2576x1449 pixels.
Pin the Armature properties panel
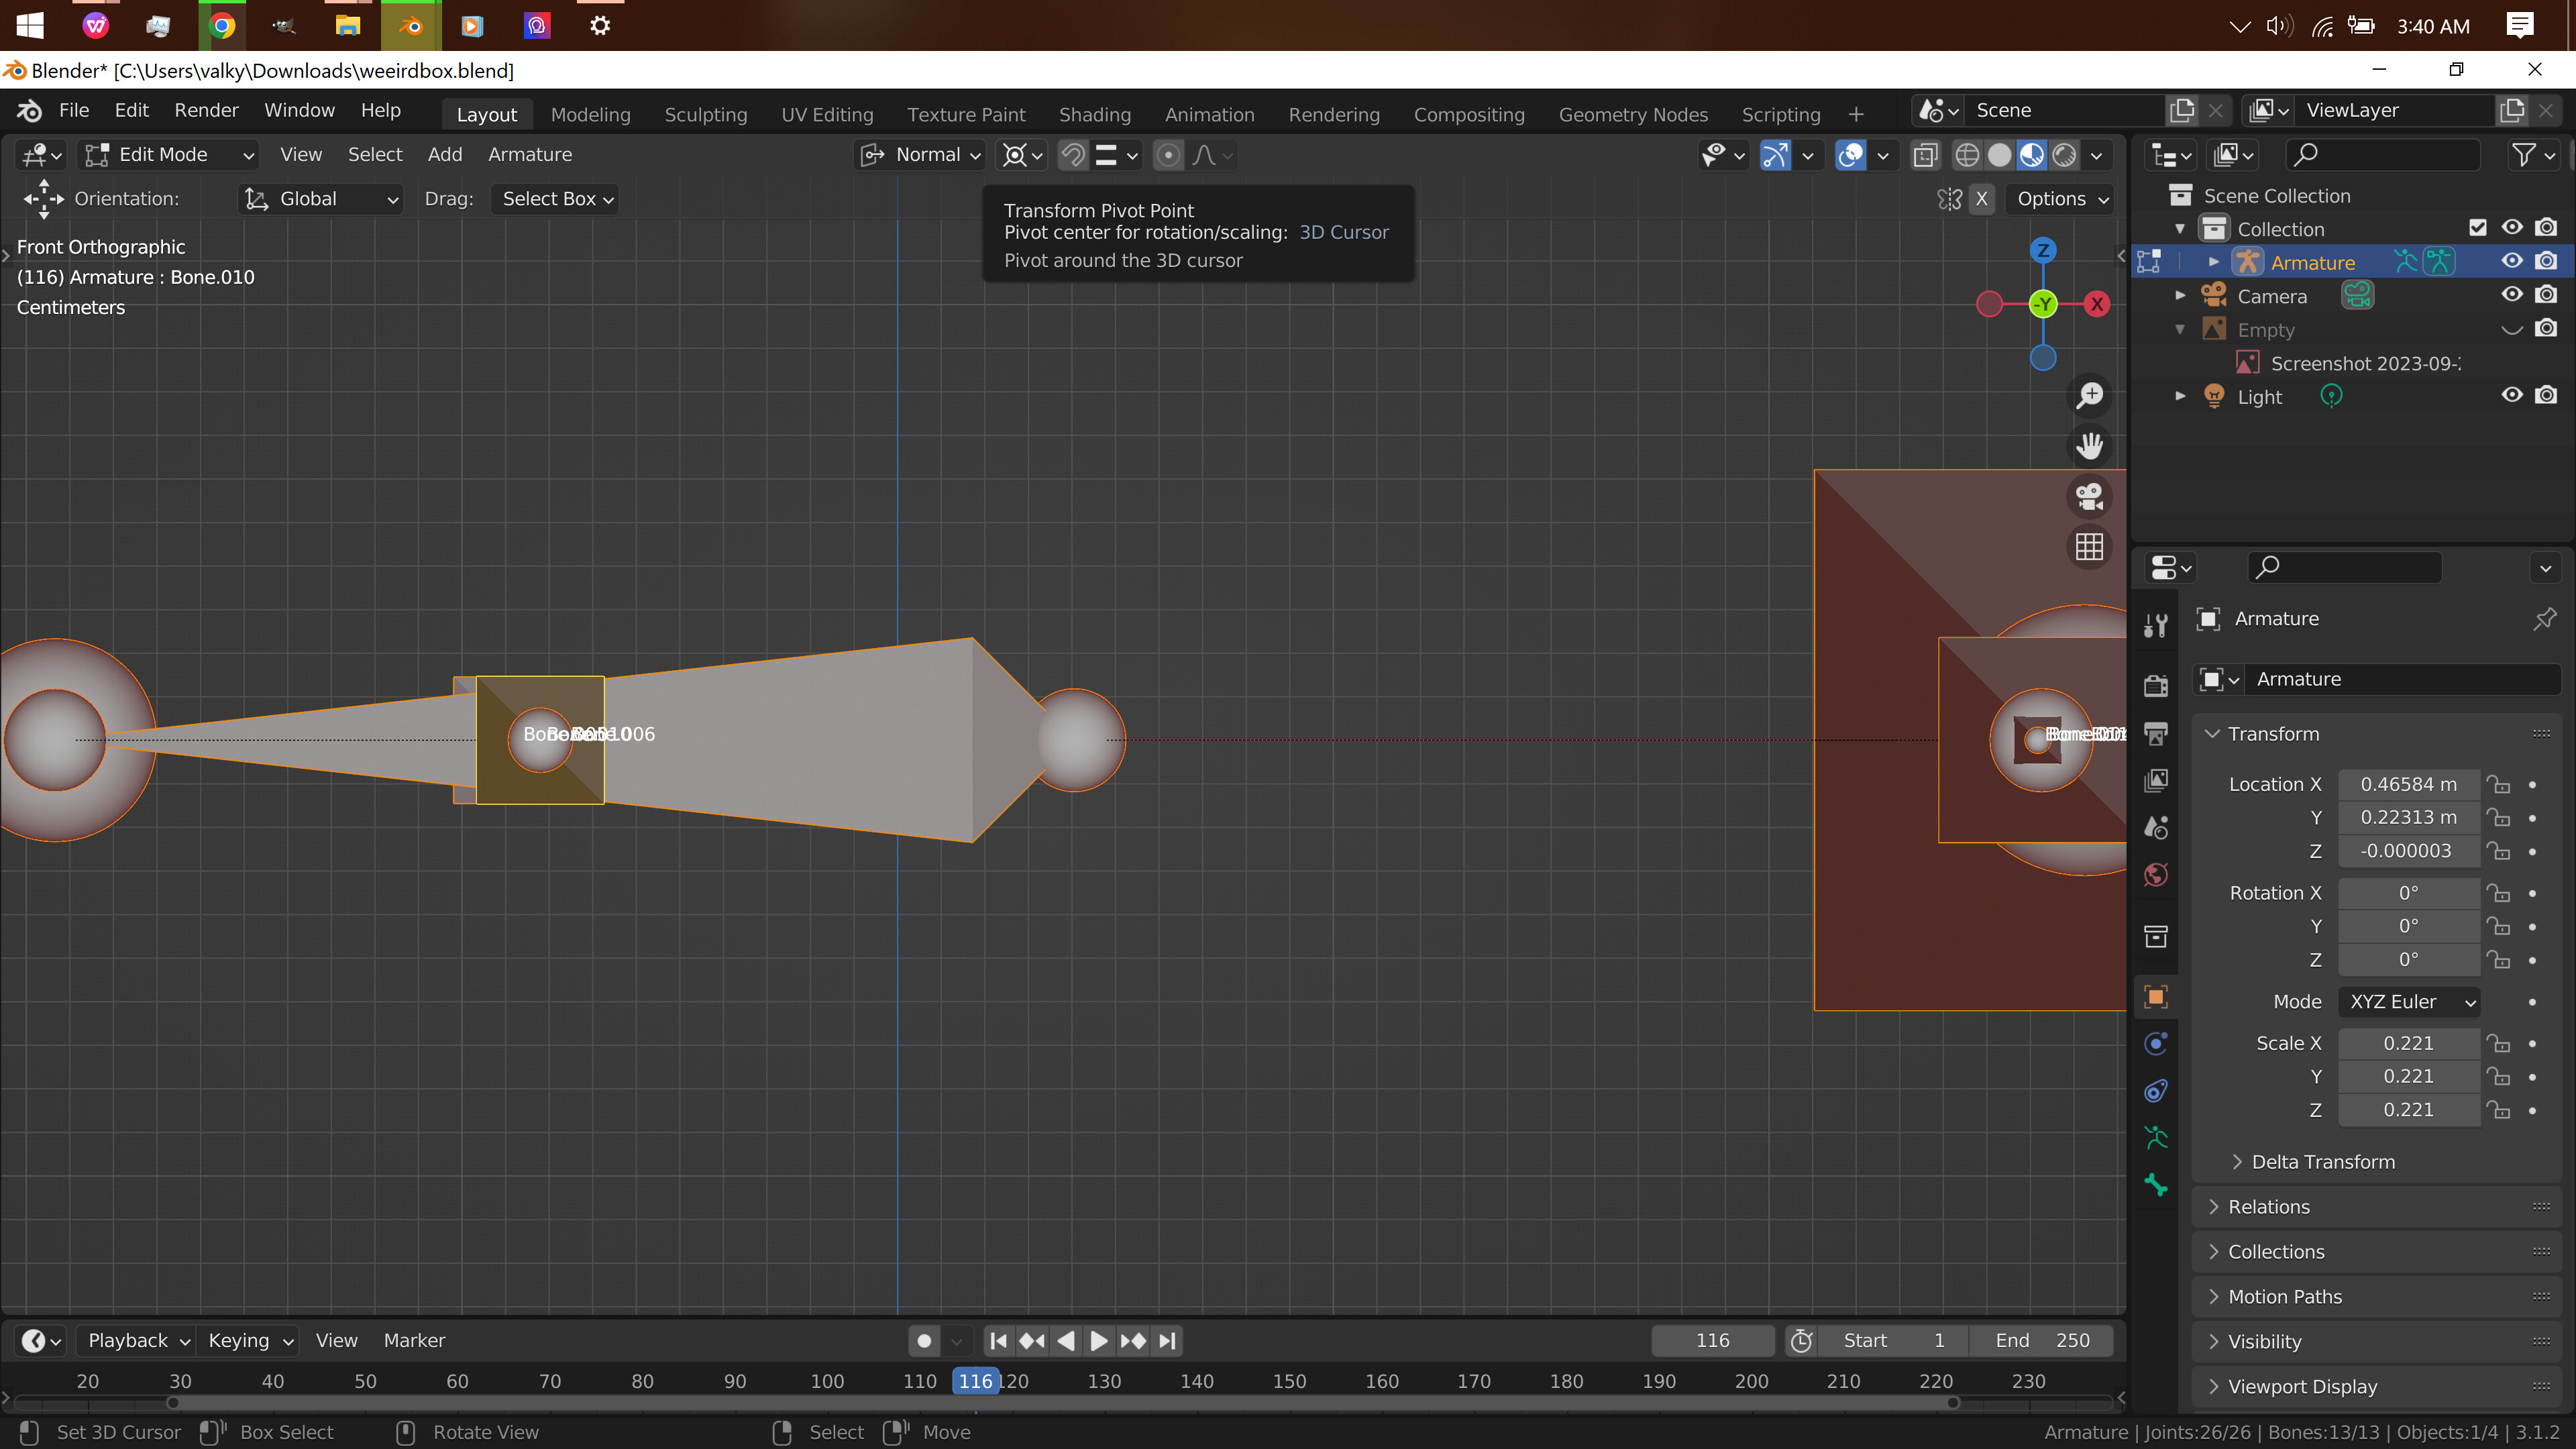click(2544, 619)
